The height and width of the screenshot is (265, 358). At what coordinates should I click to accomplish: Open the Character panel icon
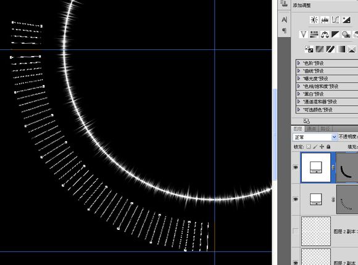285,20
